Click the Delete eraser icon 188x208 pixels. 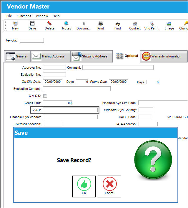[x=49, y=23]
